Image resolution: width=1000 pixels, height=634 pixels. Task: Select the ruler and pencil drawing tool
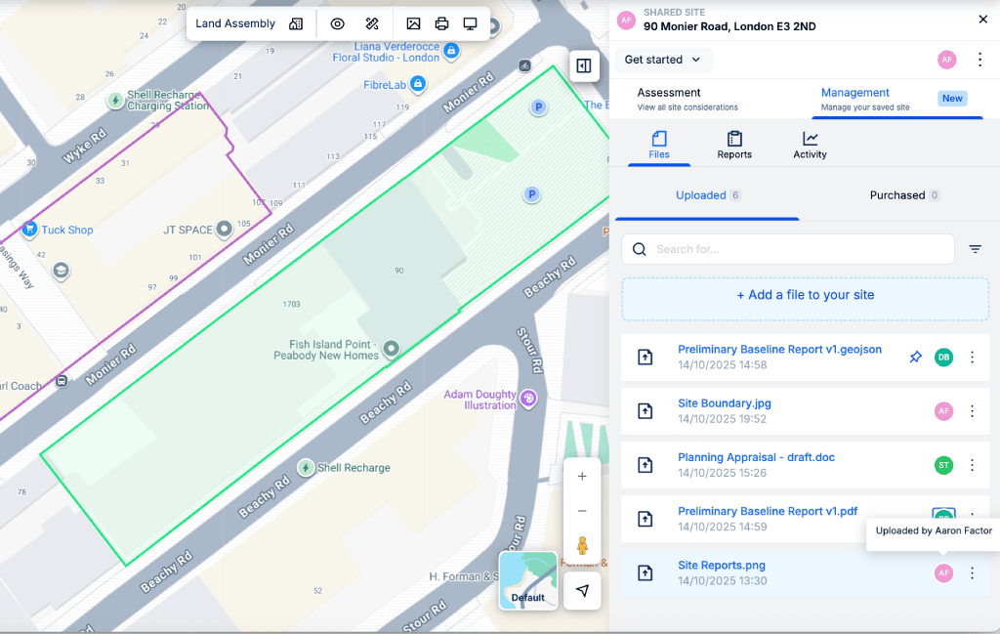(x=372, y=23)
